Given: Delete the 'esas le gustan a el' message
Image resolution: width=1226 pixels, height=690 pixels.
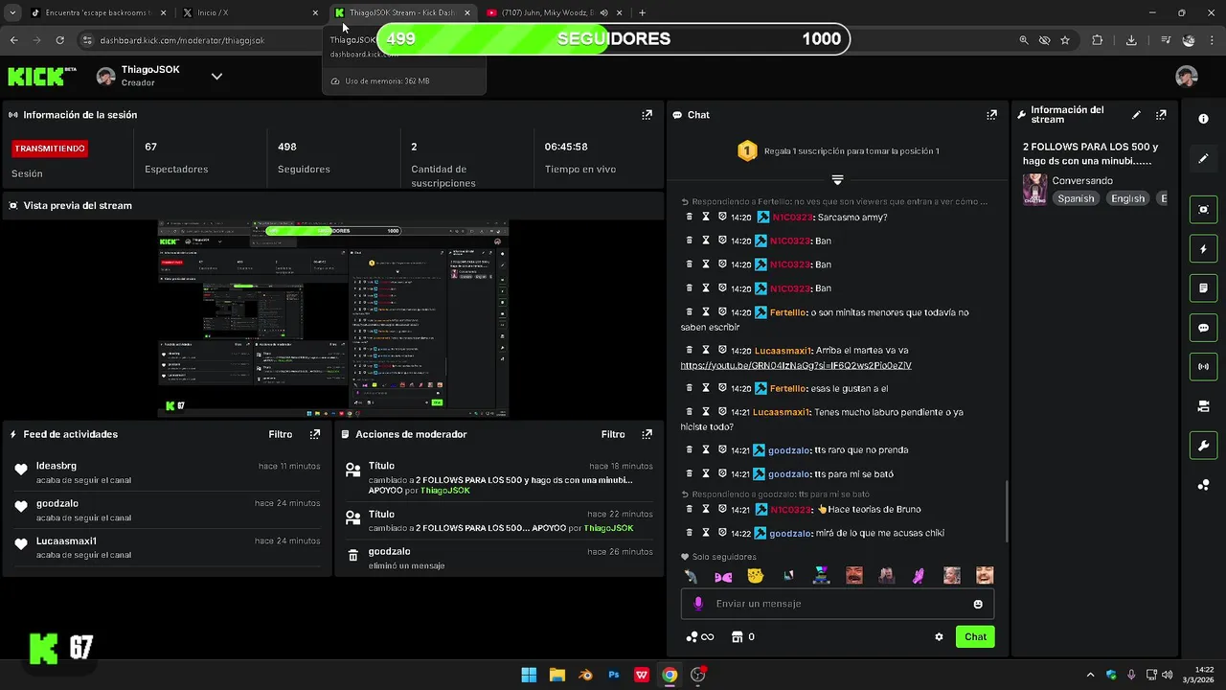Looking at the screenshot, I should [x=690, y=388].
